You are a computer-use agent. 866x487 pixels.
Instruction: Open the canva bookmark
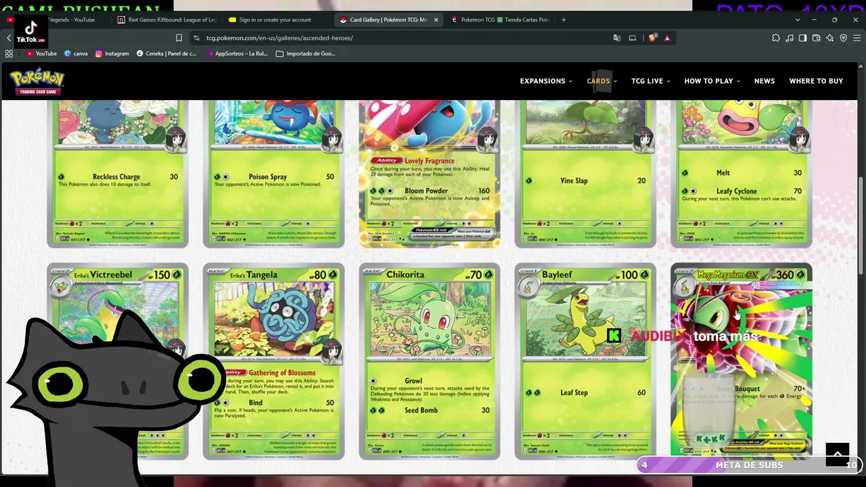tap(76, 53)
